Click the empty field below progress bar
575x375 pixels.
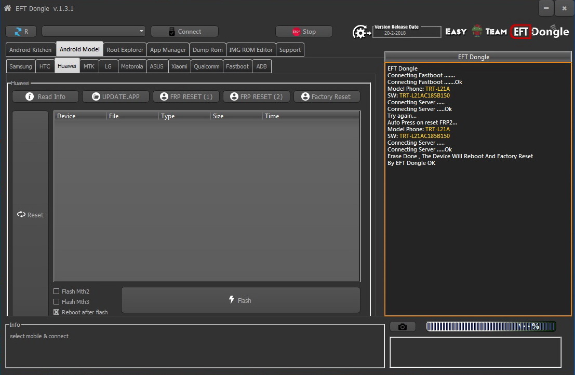[x=475, y=352]
